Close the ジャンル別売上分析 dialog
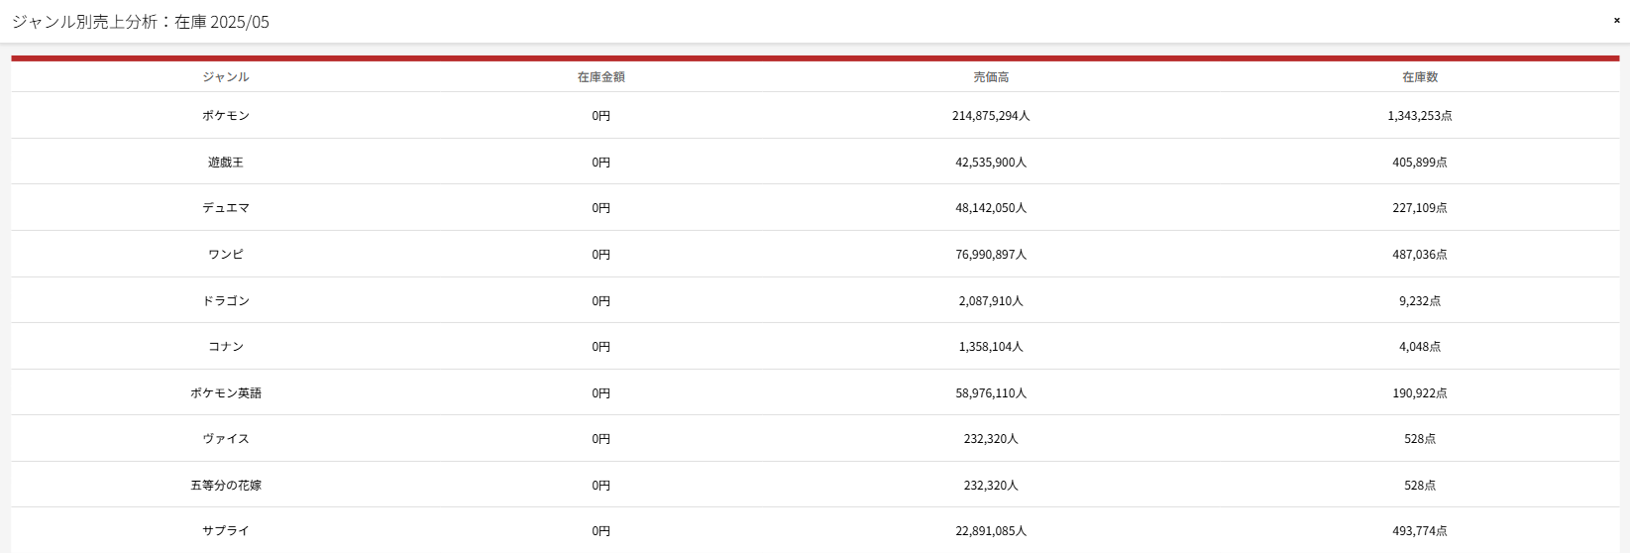The height and width of the screenshot is (553, 1630). tap(1616, 20)
